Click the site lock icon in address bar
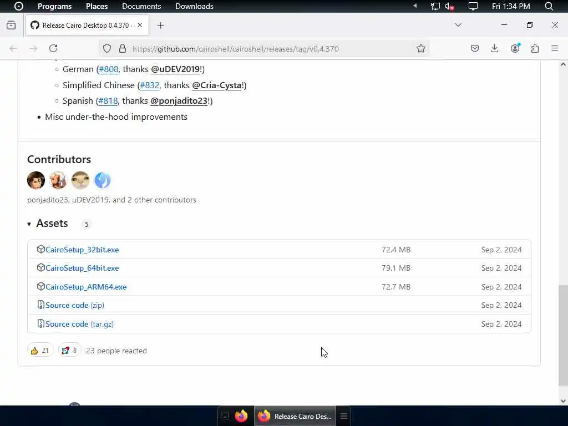 pyautogui.click(x=123, y=49)
